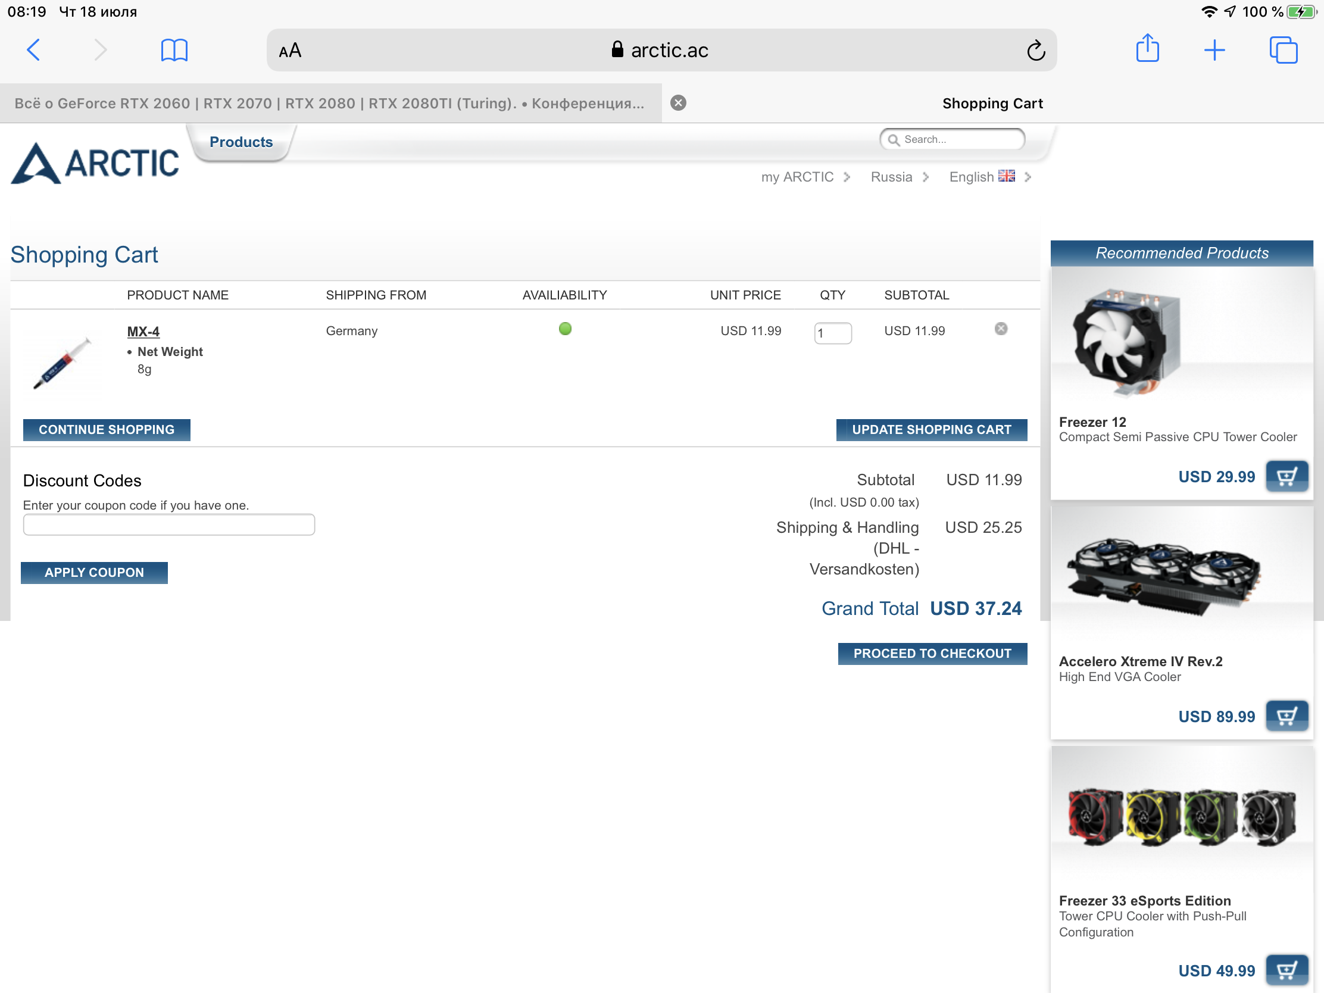This screenshot has width=1324, height=993.
Task: Show all tabs overview icon
Action: click(x=1283, y=50)
